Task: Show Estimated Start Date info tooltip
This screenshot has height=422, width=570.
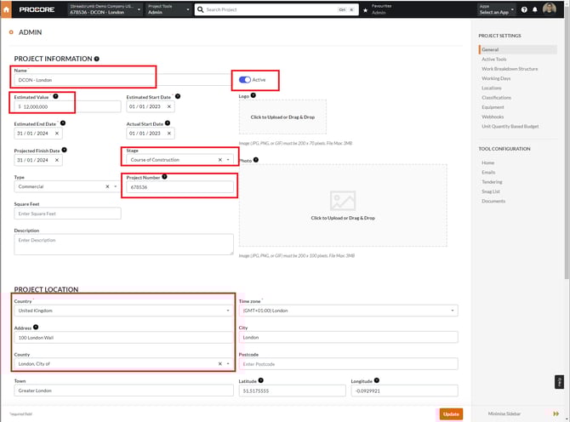Action: click(x=178, y=96)
